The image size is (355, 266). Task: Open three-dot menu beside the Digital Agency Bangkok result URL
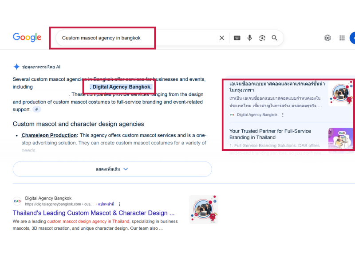[x=119, y=204]
